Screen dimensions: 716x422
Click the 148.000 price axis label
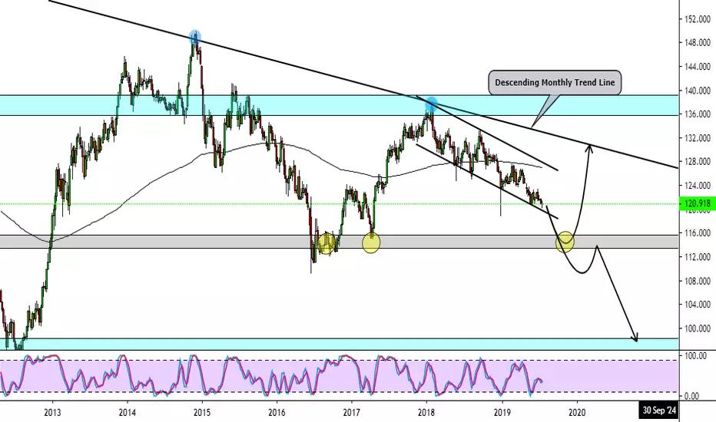[x=698, y=42]
